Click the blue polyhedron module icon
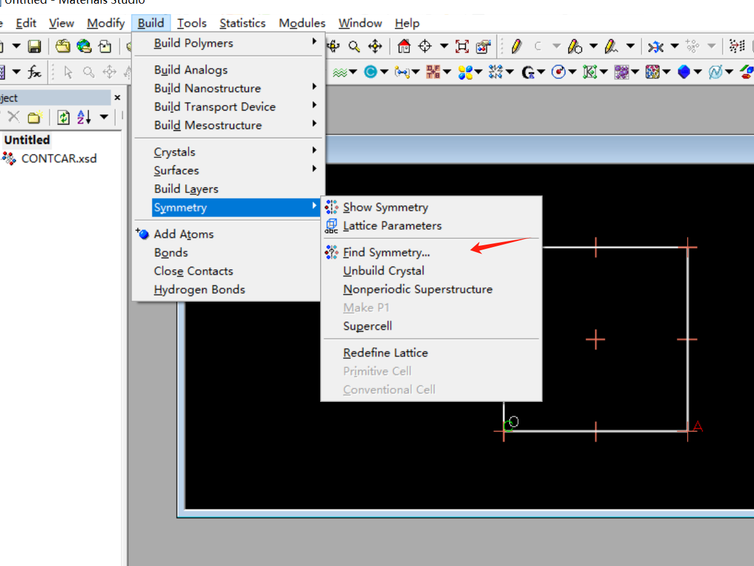The height and width of the screenshot is (566, 754). tap(684, 73)
